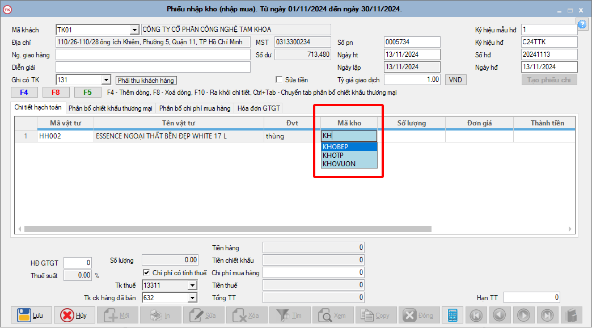Click the Số lượng column header
Image resolution: width=592 pixels, height=328 pixels.
click(412, 123)
